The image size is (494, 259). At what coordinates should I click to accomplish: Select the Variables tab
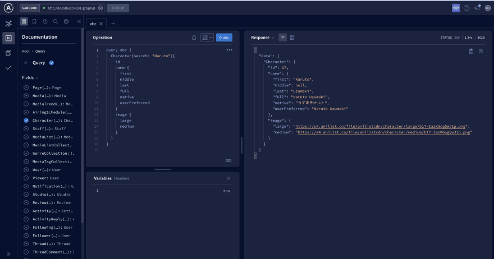click(103, 178)
